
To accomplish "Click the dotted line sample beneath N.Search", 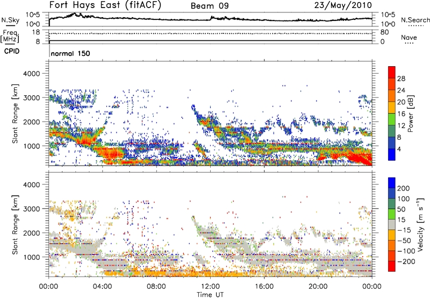I will point(415,25).
